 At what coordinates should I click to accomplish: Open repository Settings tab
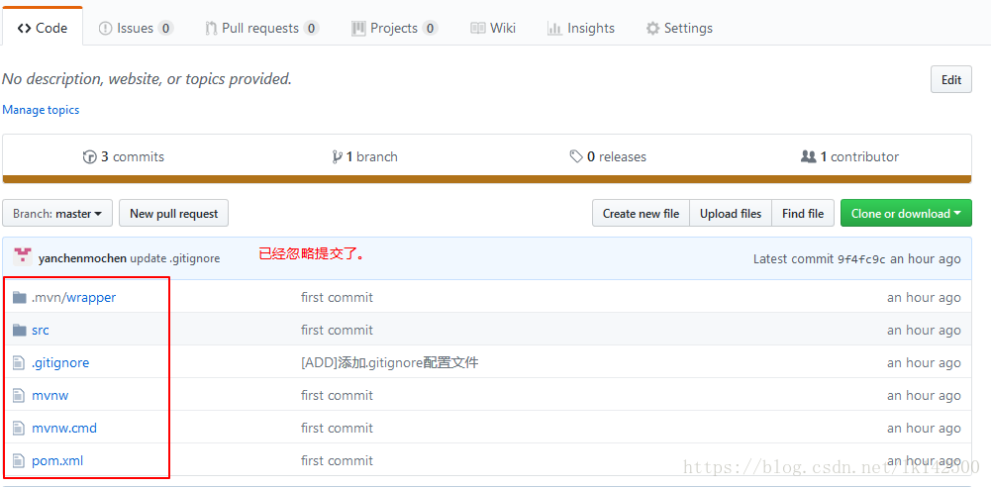pos(679,28)
